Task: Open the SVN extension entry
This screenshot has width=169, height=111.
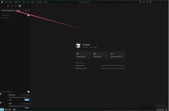Action: click(x=15, y=105)
